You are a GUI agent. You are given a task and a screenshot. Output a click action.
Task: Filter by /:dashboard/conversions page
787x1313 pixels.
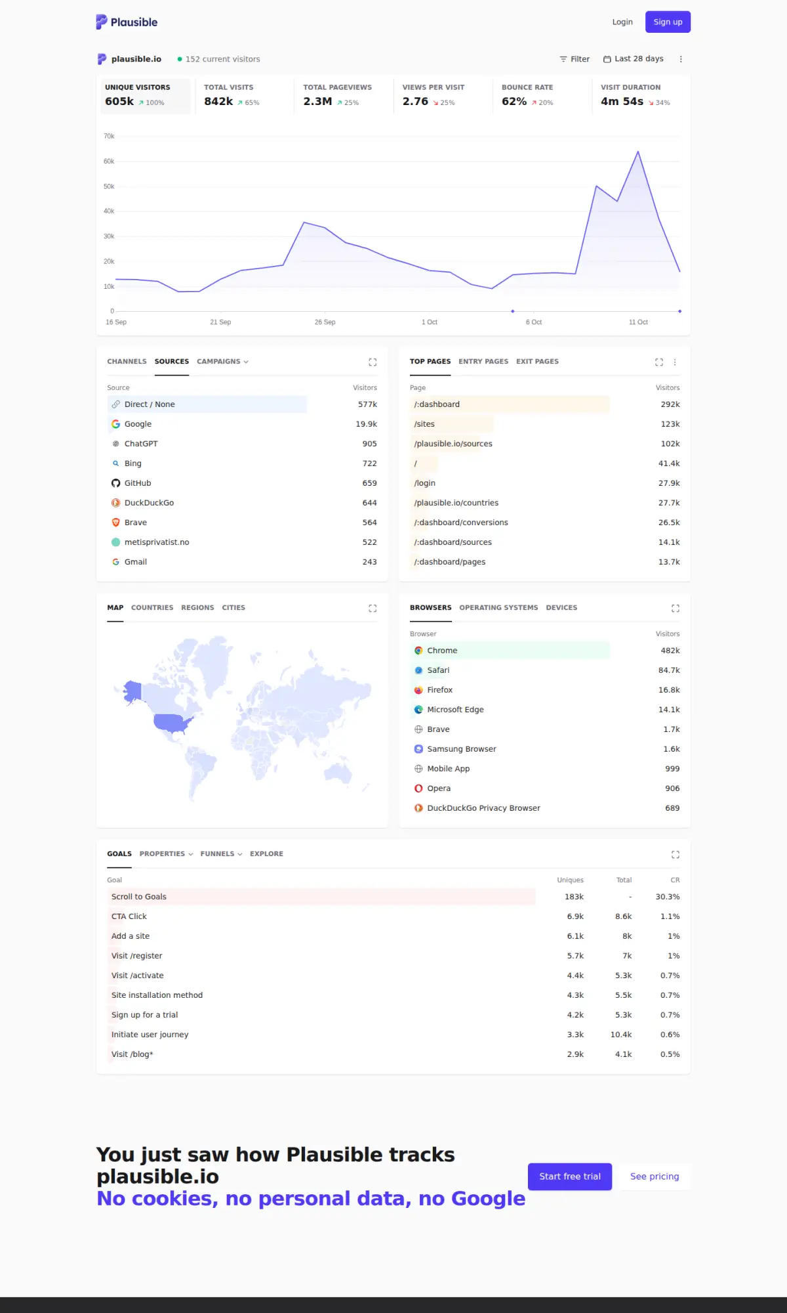(x=545, y=523)
